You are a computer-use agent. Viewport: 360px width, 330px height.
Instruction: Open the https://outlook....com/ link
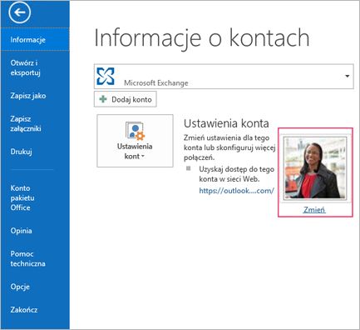click(x=237, y=191)
